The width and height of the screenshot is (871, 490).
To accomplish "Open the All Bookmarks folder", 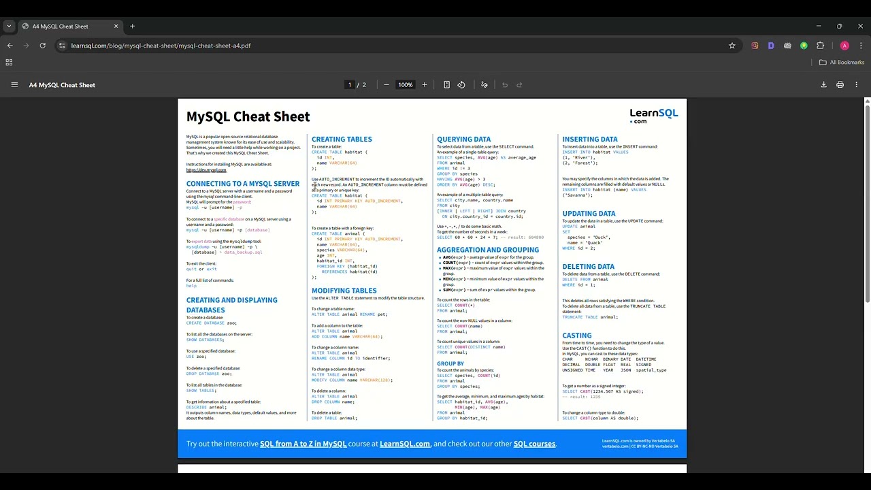I will click(x=842, y=62).
